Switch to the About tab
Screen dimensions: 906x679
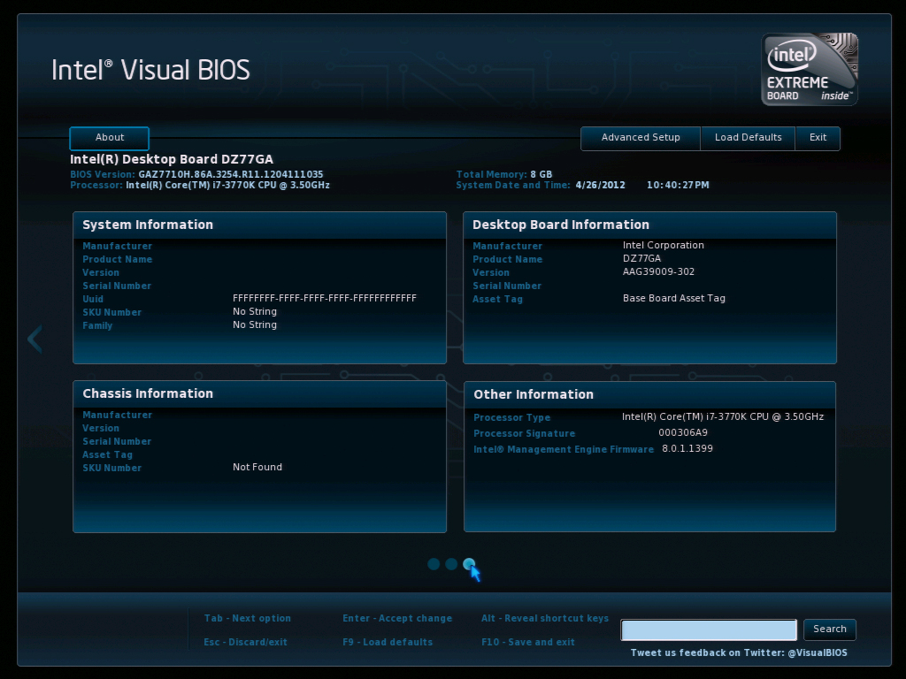[109, 138]
